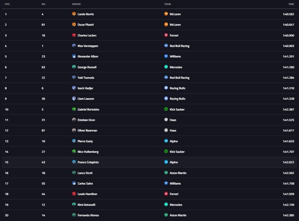Viewport: 299px width, 221px height.
Task: Click the Mercedes logo in George Russell's row
Action: tap(166, 67)
